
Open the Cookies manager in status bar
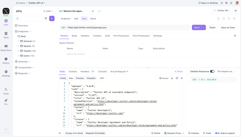193,133
